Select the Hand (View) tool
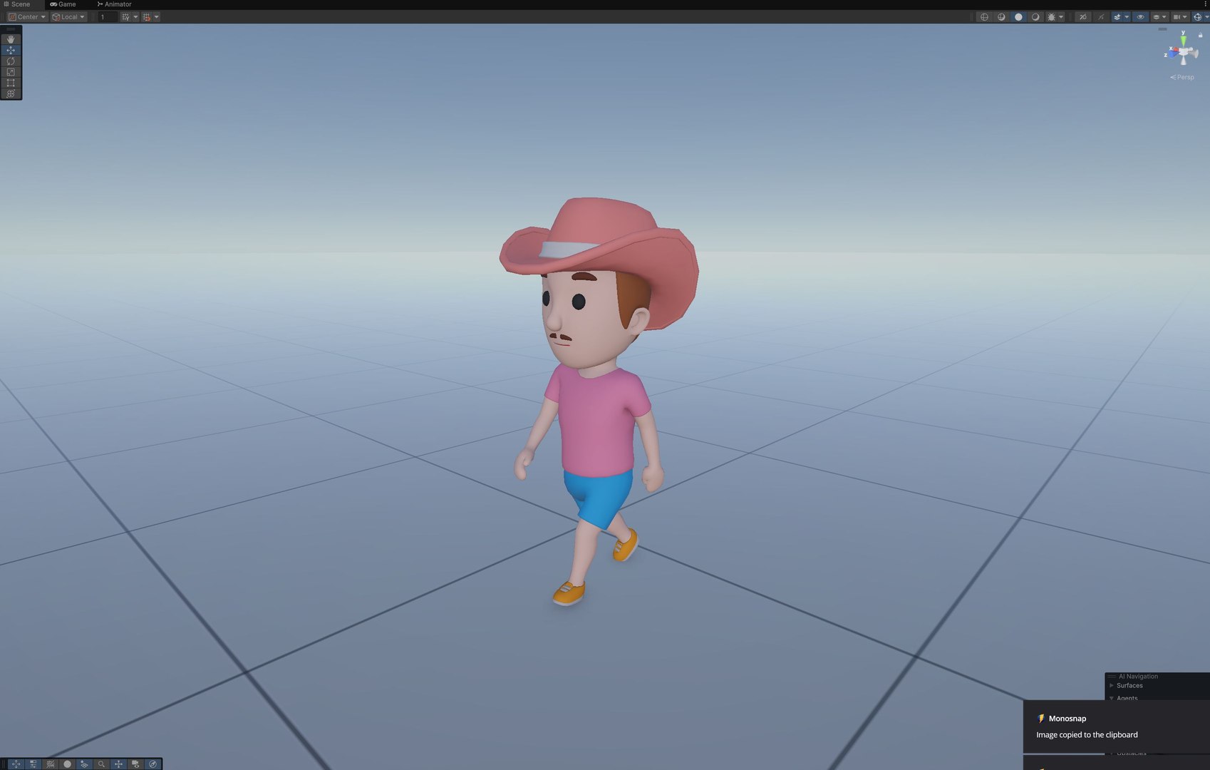 point(11,39)
